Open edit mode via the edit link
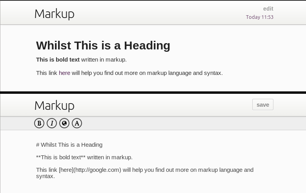 click(x=268, y=9)
